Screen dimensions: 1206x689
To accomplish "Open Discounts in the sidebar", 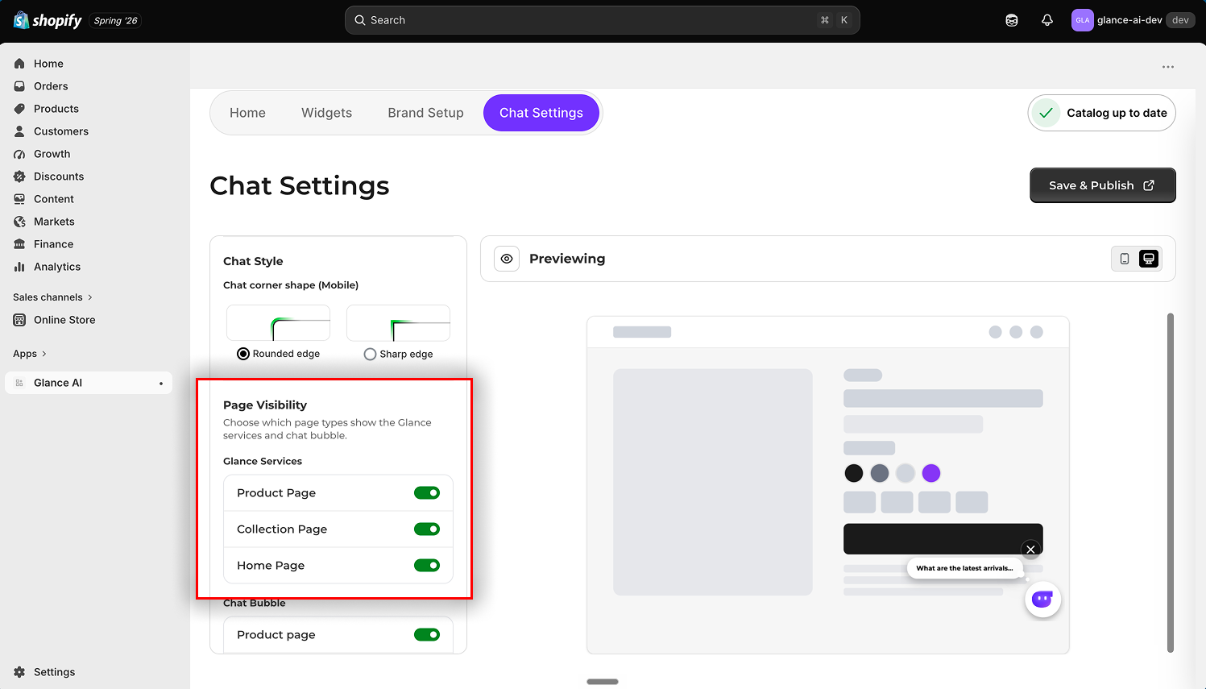I will 59,176.
